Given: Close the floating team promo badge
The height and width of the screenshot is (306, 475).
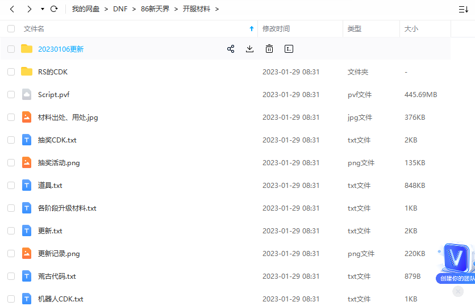Looking at the screenshot, I should pos(458,291).
